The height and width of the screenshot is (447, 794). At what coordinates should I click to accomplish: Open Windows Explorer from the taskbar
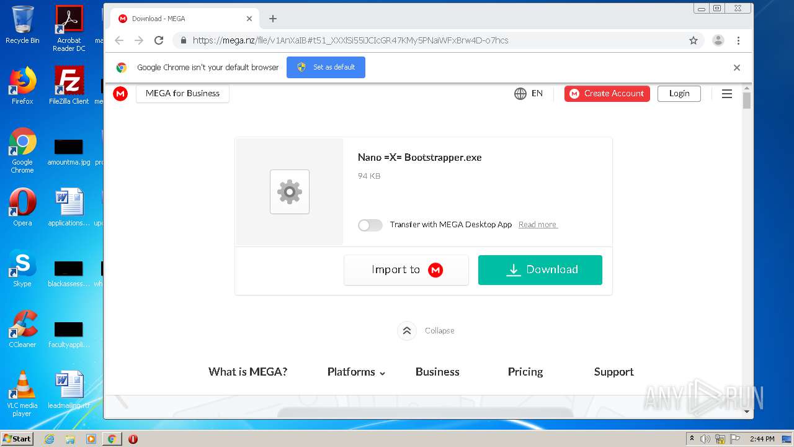click(x=70, y=439)
